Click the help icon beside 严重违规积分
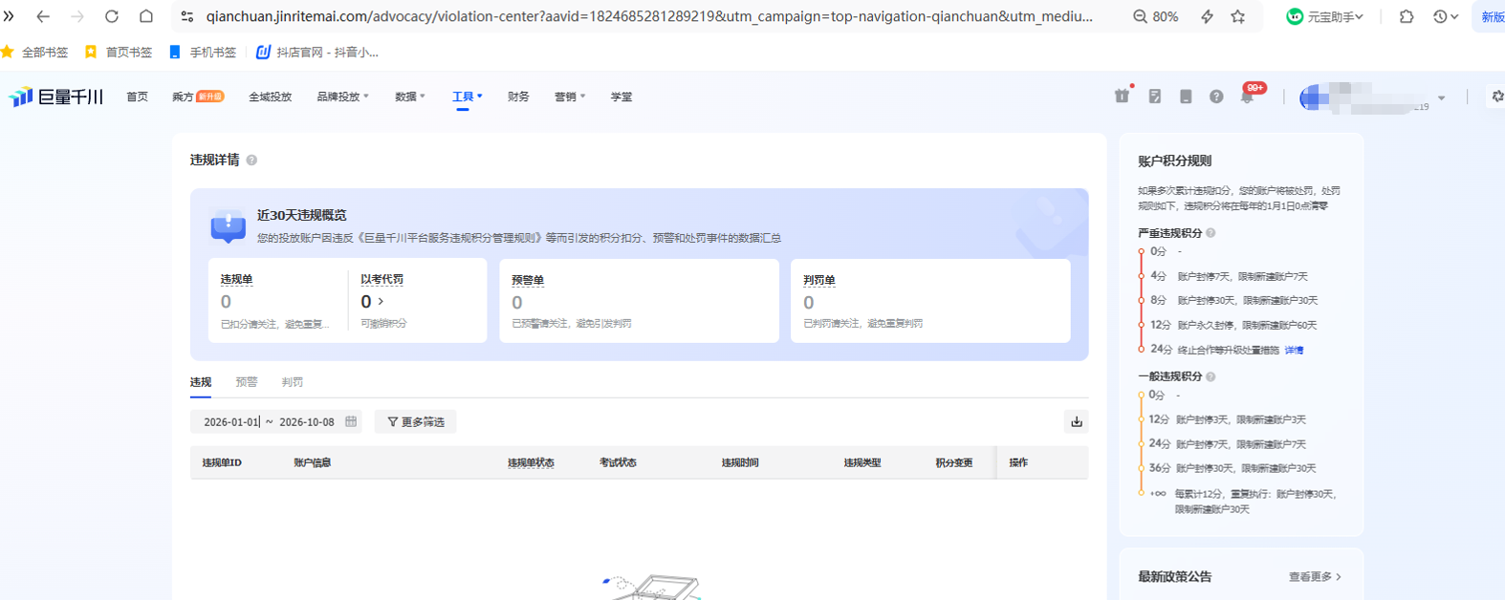This screenshot has height=600, width=1505. tap(1211, 233)
